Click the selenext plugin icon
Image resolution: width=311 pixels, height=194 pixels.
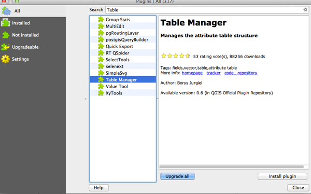coord(101,66)
